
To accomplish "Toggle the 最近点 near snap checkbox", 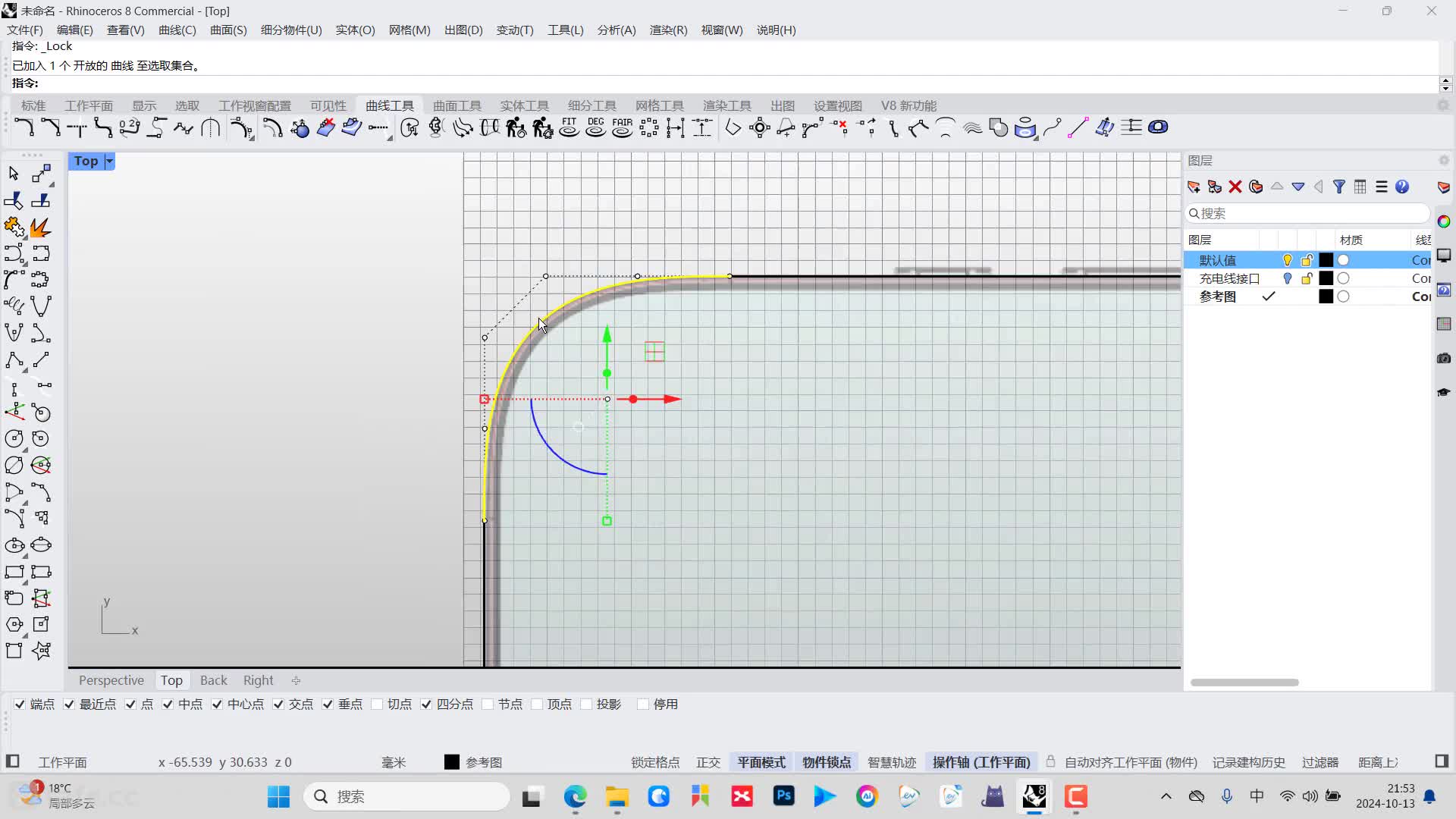I will (x=69, y=704).
